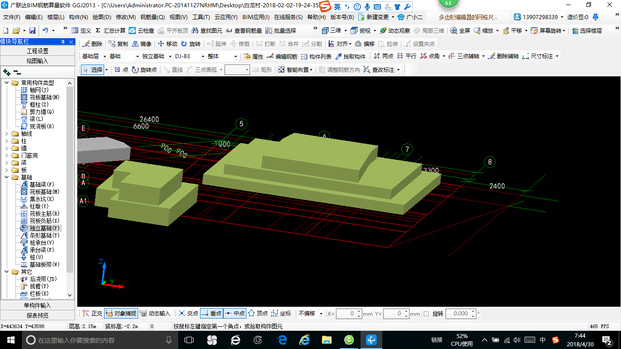Click the rotation angle input field
The width and height of the screenshot is (621, 349).
pyautogui.click(x=461, y=314)
